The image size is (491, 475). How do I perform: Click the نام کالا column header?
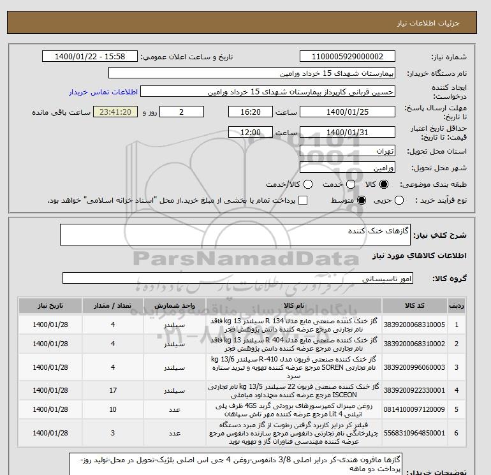pos(294,305)
